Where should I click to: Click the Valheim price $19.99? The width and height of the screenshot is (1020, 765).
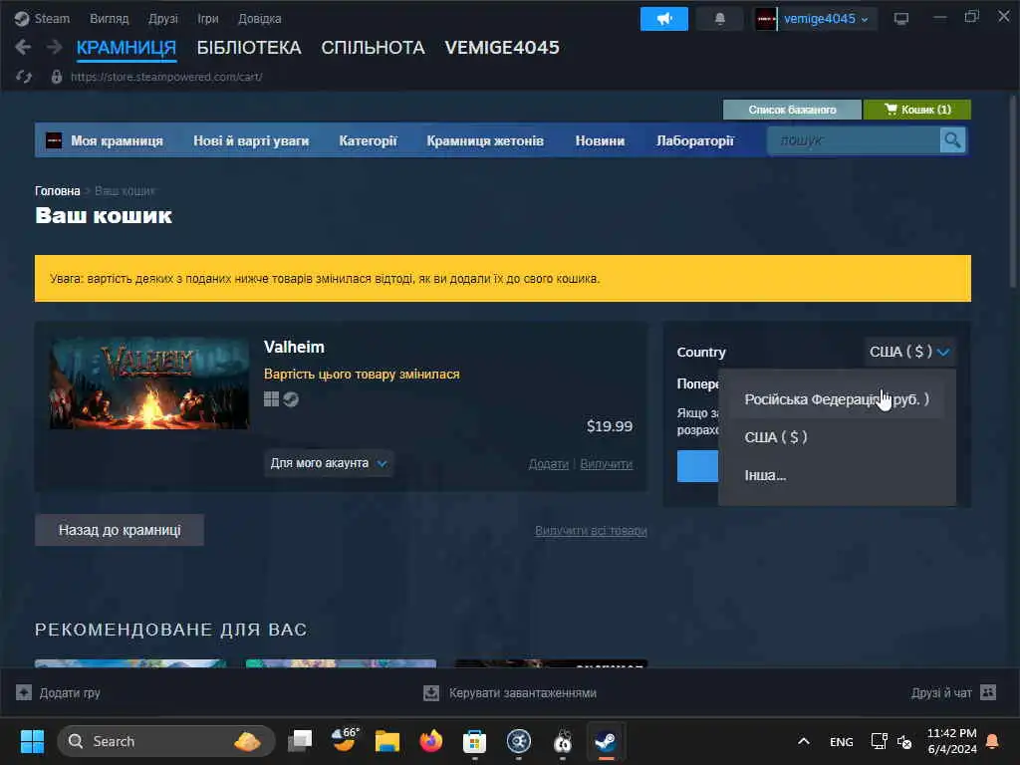tap(610, 426)
